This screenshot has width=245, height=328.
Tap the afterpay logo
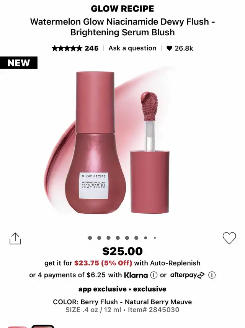(x=187, y=275)
